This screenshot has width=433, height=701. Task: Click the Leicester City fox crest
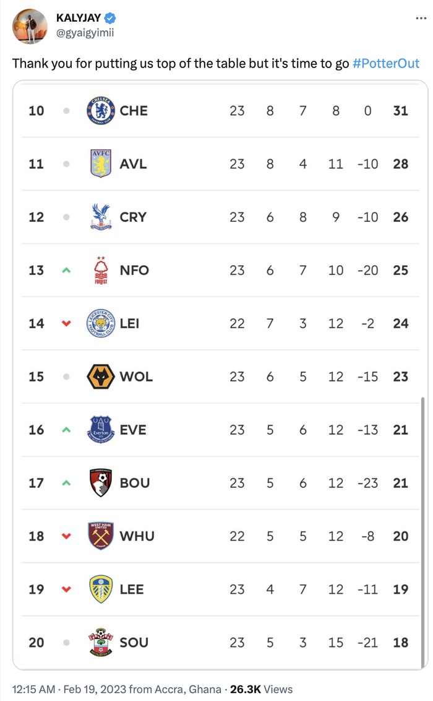[x=101, y=323]
